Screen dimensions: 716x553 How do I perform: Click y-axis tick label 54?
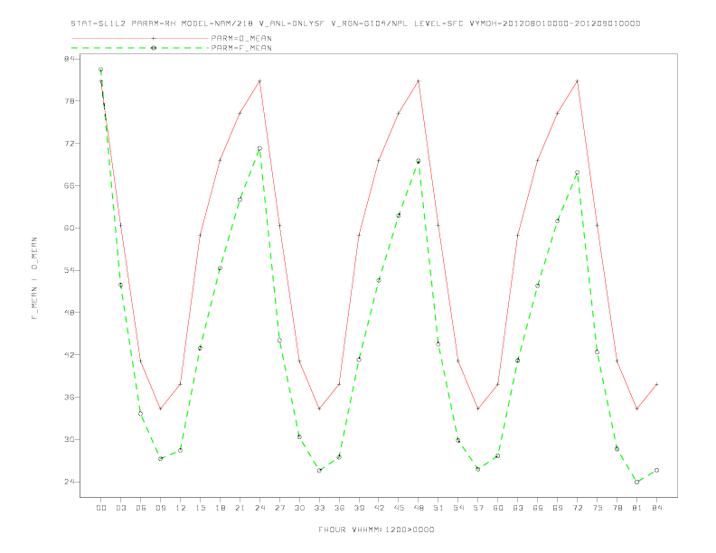coord(69,270)
